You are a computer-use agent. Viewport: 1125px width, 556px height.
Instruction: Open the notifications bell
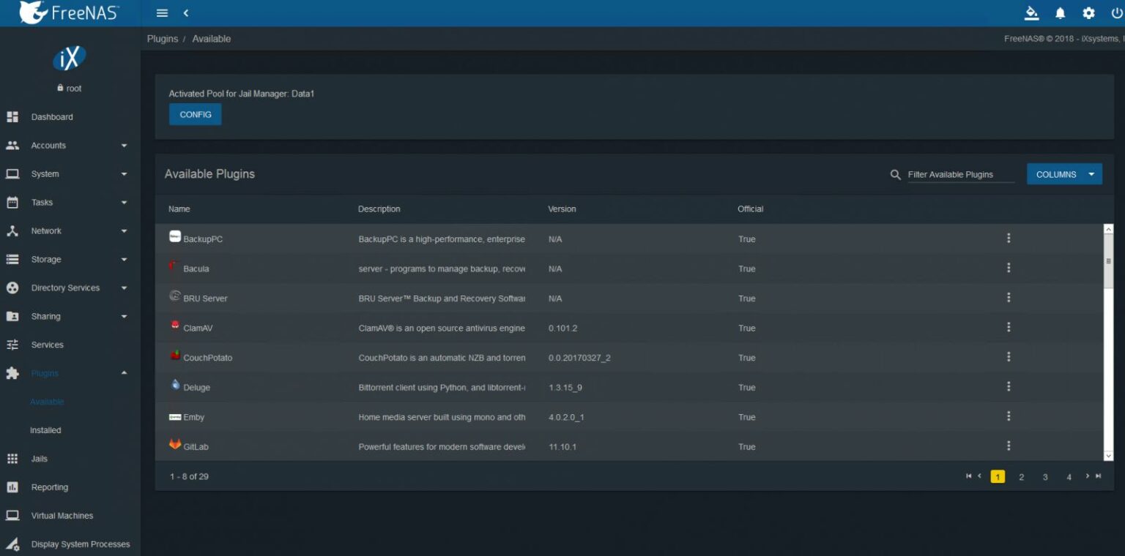tap(1060, 13)
